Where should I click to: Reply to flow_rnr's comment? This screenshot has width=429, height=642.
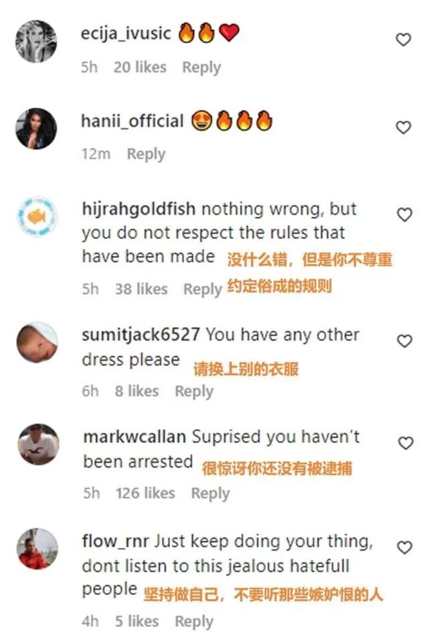coord(194,621)
